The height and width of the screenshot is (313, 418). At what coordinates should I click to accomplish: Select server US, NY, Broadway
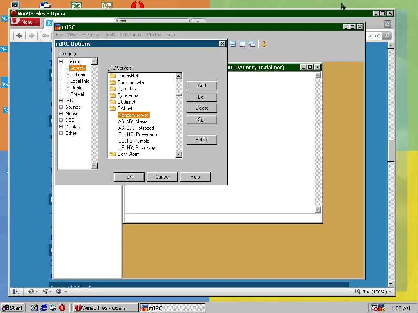136,148
